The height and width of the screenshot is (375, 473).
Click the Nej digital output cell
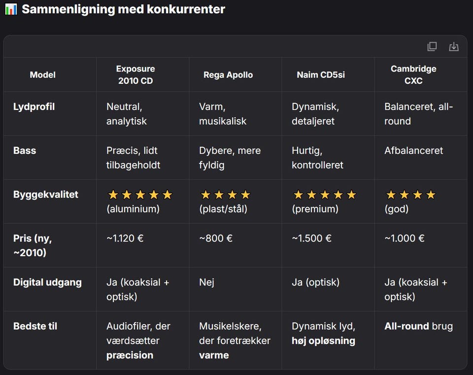[206, 282]
